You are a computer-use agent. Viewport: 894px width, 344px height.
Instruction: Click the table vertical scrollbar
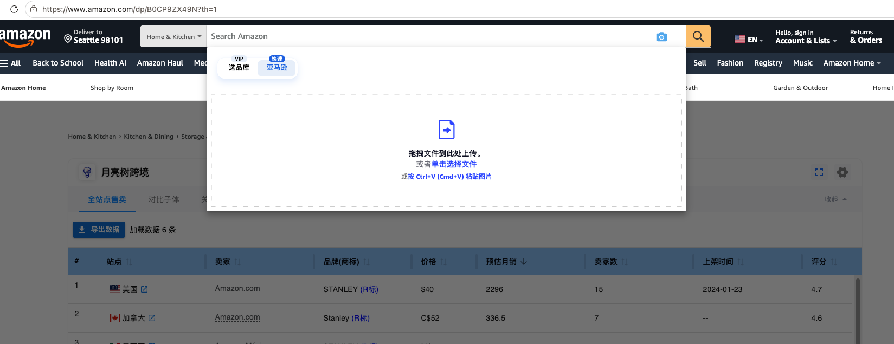857,310
